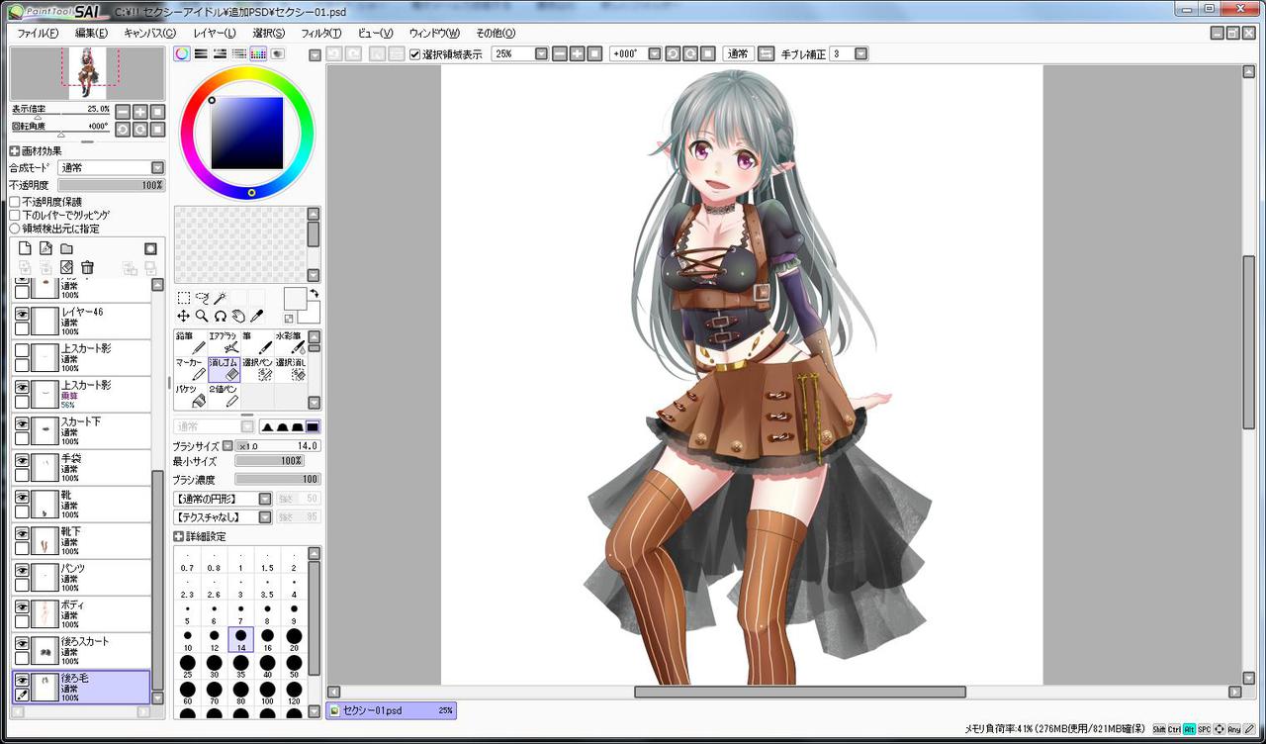The height and width of the screenshot is (744, 1266).
Task: Select the move layer tool
Action: (x=184, y=316)
